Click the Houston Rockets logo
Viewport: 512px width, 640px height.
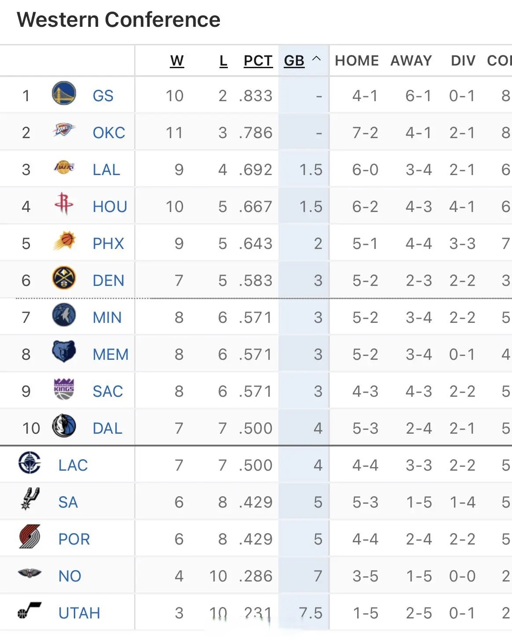pos(64,204)
